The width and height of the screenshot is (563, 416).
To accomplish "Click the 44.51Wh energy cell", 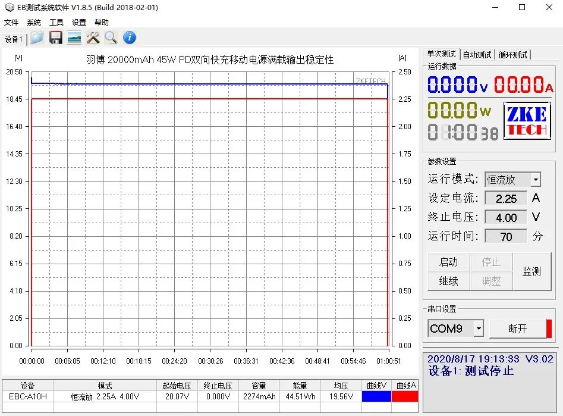I will (300, 396).
